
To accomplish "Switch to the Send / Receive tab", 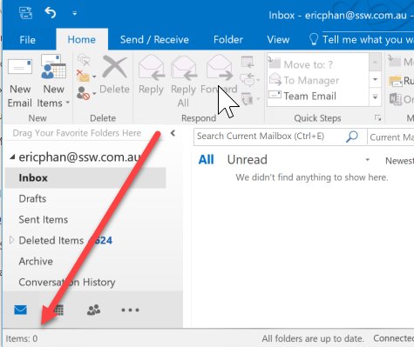I will tap(154, 39).
